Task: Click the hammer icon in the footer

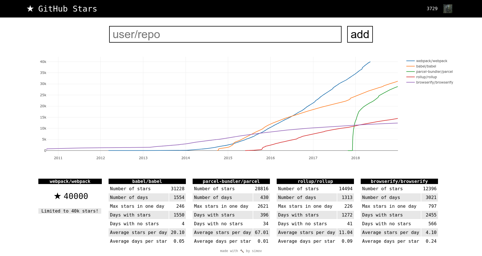Action: pyautogui.click(x=242, y=251)
